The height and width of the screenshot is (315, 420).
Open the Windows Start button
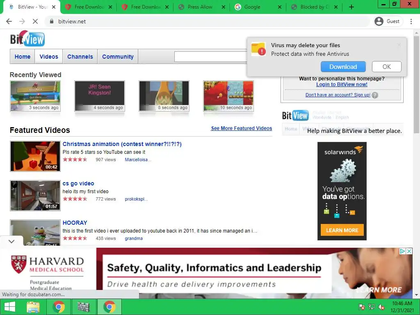point(10,307)
